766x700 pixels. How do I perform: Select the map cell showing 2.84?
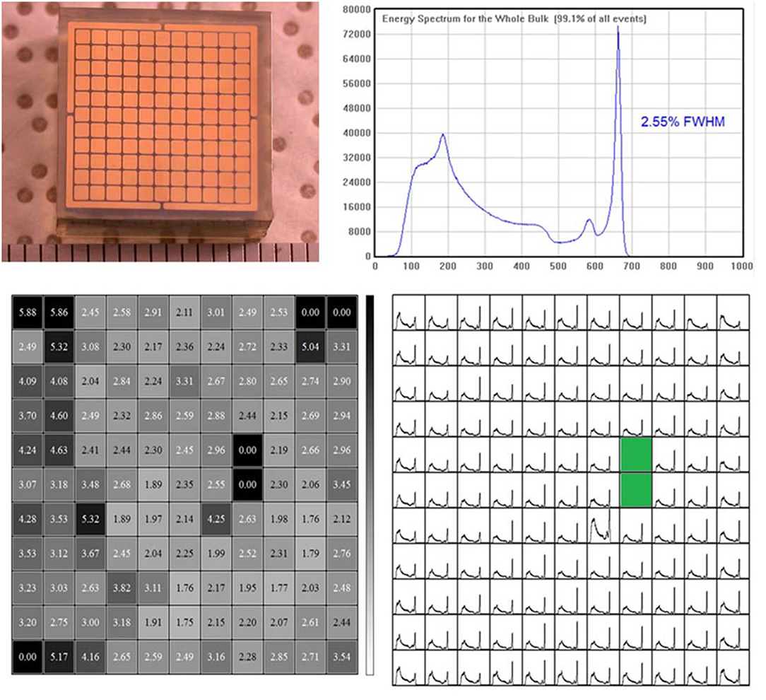(122, 381)
